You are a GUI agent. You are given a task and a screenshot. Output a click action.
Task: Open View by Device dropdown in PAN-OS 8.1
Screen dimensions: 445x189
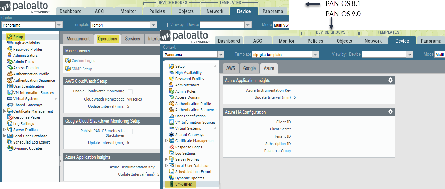pyautogui.click(x=248, y=25)
